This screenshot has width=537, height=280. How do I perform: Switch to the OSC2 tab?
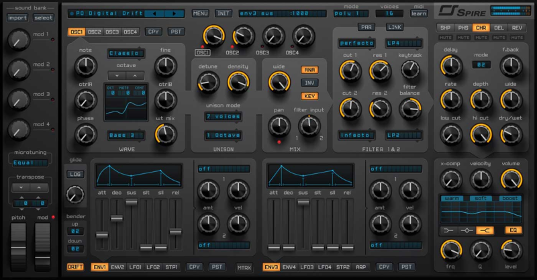point(95,32)
